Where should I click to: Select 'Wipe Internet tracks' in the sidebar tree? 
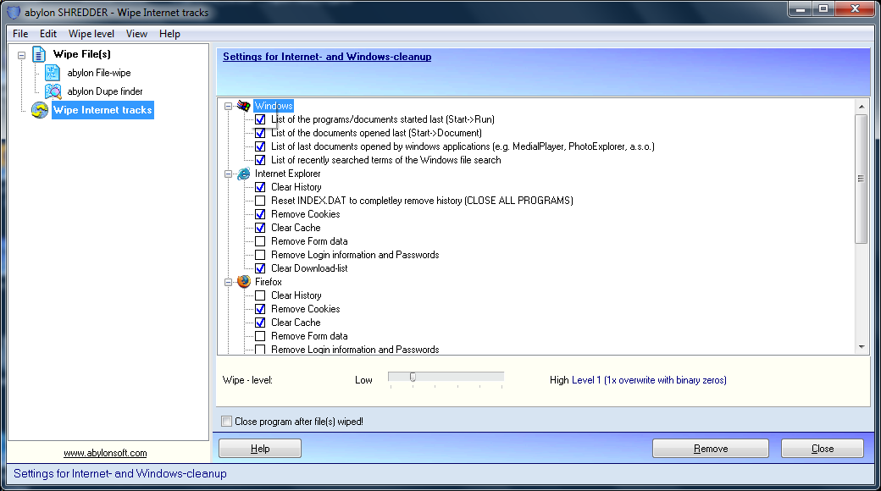click(x=103, y=110)
